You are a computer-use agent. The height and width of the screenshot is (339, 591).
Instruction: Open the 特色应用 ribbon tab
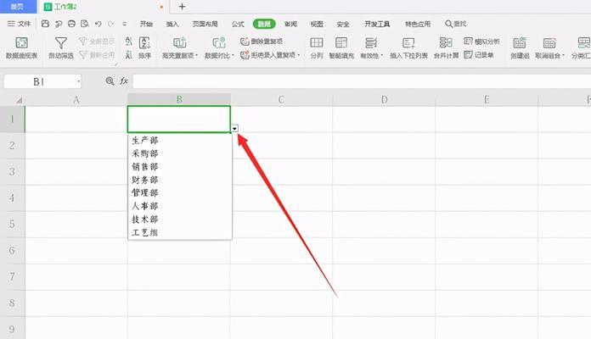(x=418, y=24)
